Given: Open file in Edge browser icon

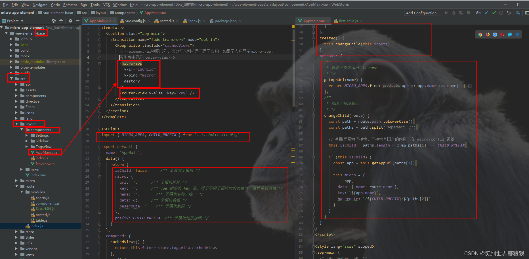Looking at the screenshot, I should pos(517,35).
